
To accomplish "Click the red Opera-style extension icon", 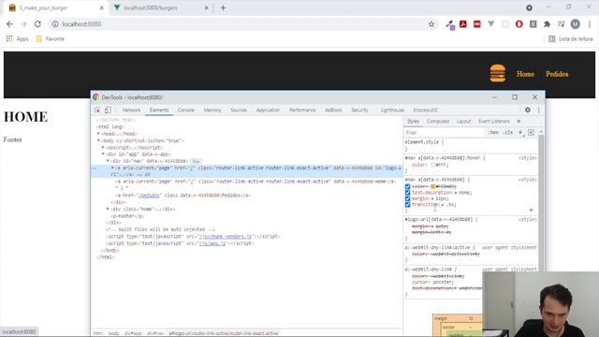I will tap(519, 24).
